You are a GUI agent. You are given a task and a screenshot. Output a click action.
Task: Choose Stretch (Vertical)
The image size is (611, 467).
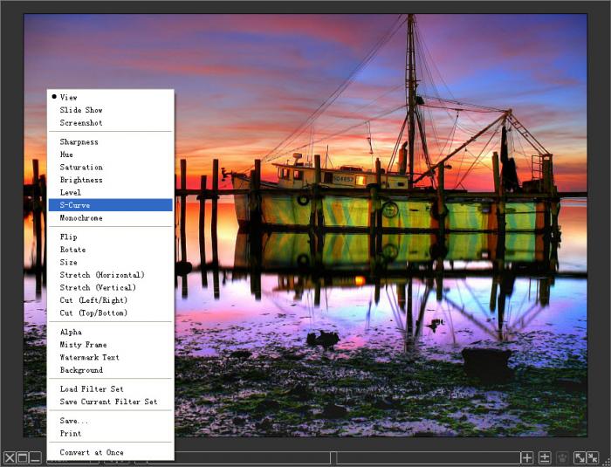click(110, 288)
